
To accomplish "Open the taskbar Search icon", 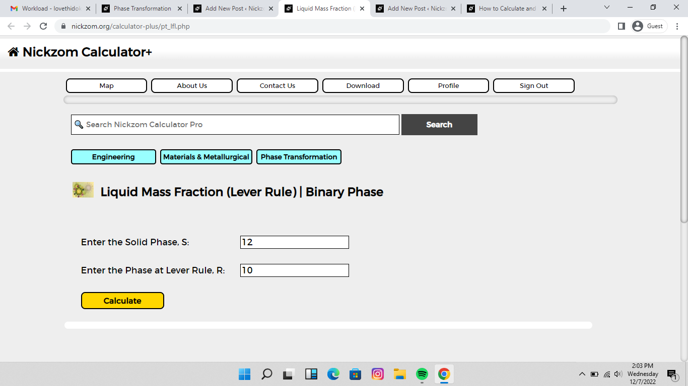I will pos(267,374).
